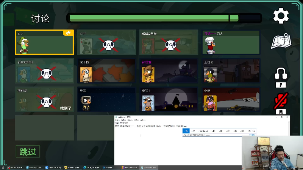Click the Notepad title bar icon

click(116, 117)
